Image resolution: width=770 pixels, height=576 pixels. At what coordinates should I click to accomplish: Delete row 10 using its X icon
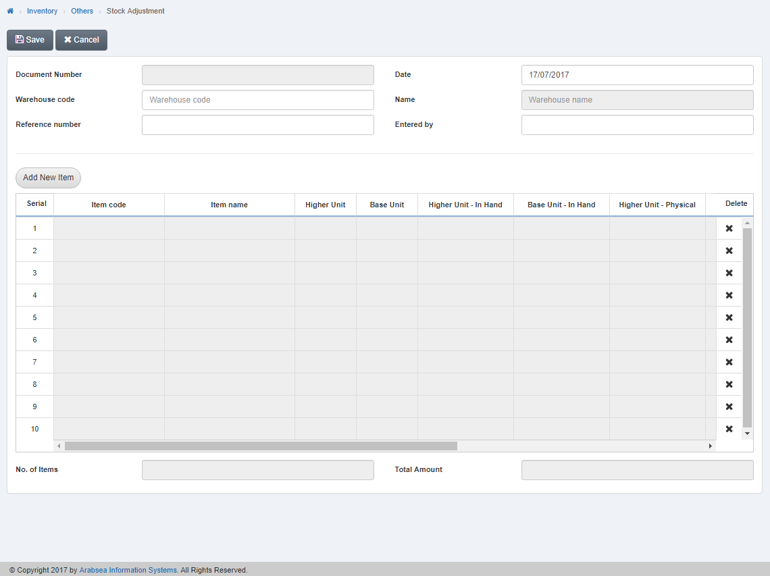click(x=729, y=429)
